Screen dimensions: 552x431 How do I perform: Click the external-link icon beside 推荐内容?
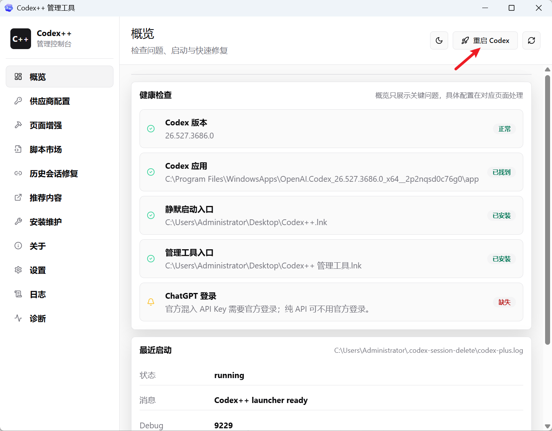18,197
